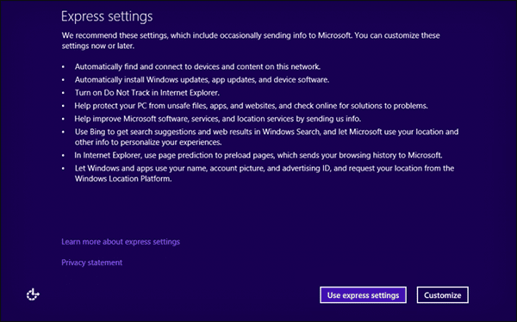Open the Privacy statement link
The height and width of the screenshot is (322, 517).
pyautogui.click(x=91, y=263)
